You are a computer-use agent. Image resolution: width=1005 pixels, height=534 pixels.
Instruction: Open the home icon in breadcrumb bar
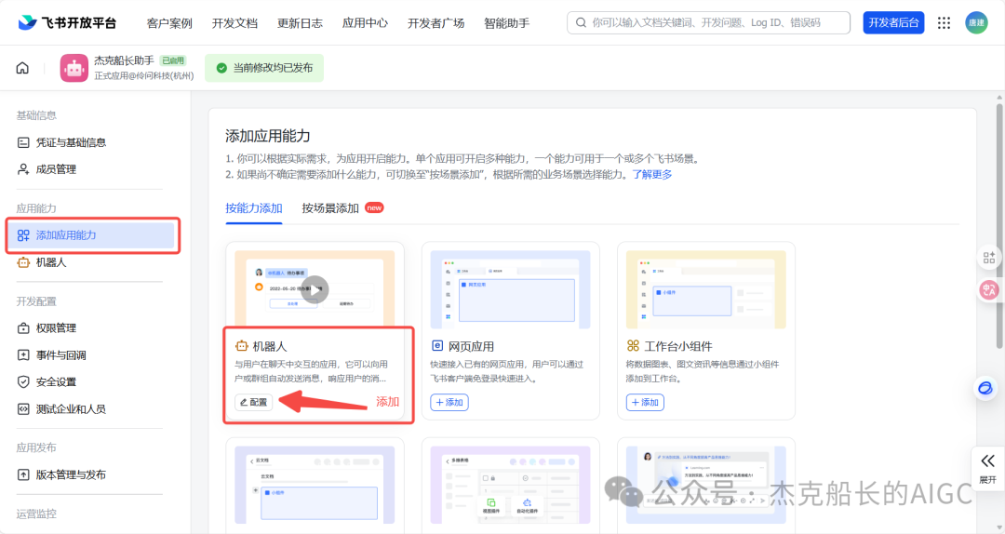tap(22, 68)
